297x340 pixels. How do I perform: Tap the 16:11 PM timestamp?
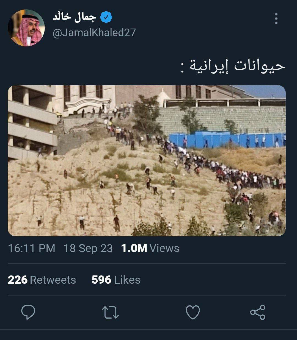tap(32, 248)
